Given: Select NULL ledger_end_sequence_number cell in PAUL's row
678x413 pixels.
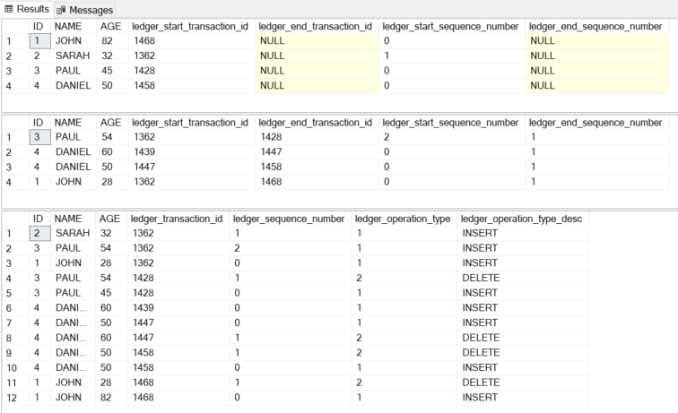Looking at the screenshot, I should click(596, 71).
